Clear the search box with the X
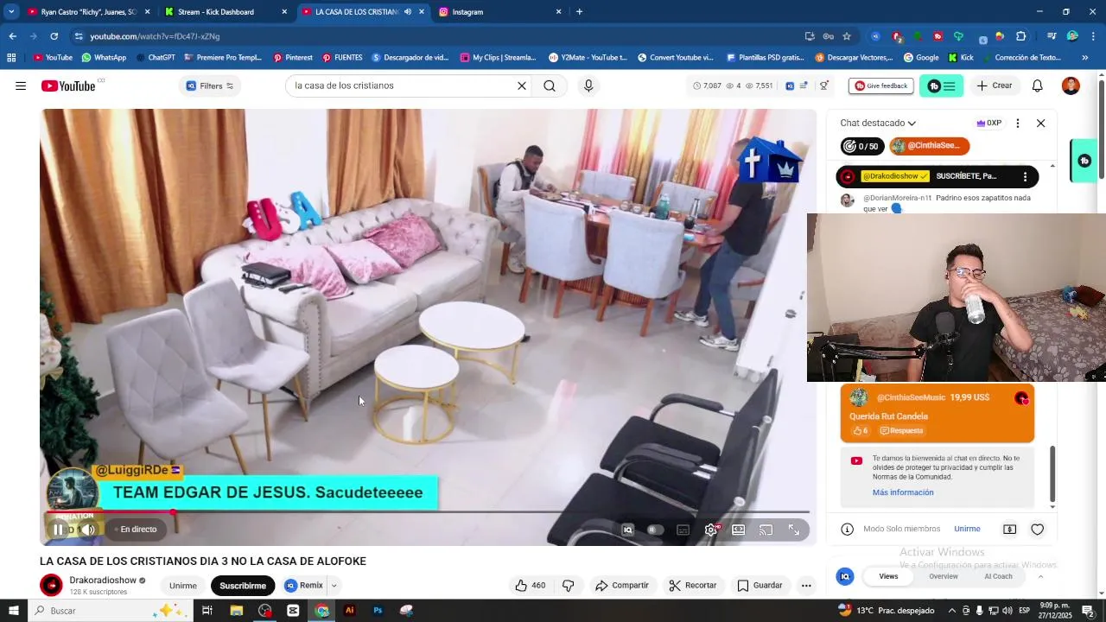 [522, 86]
